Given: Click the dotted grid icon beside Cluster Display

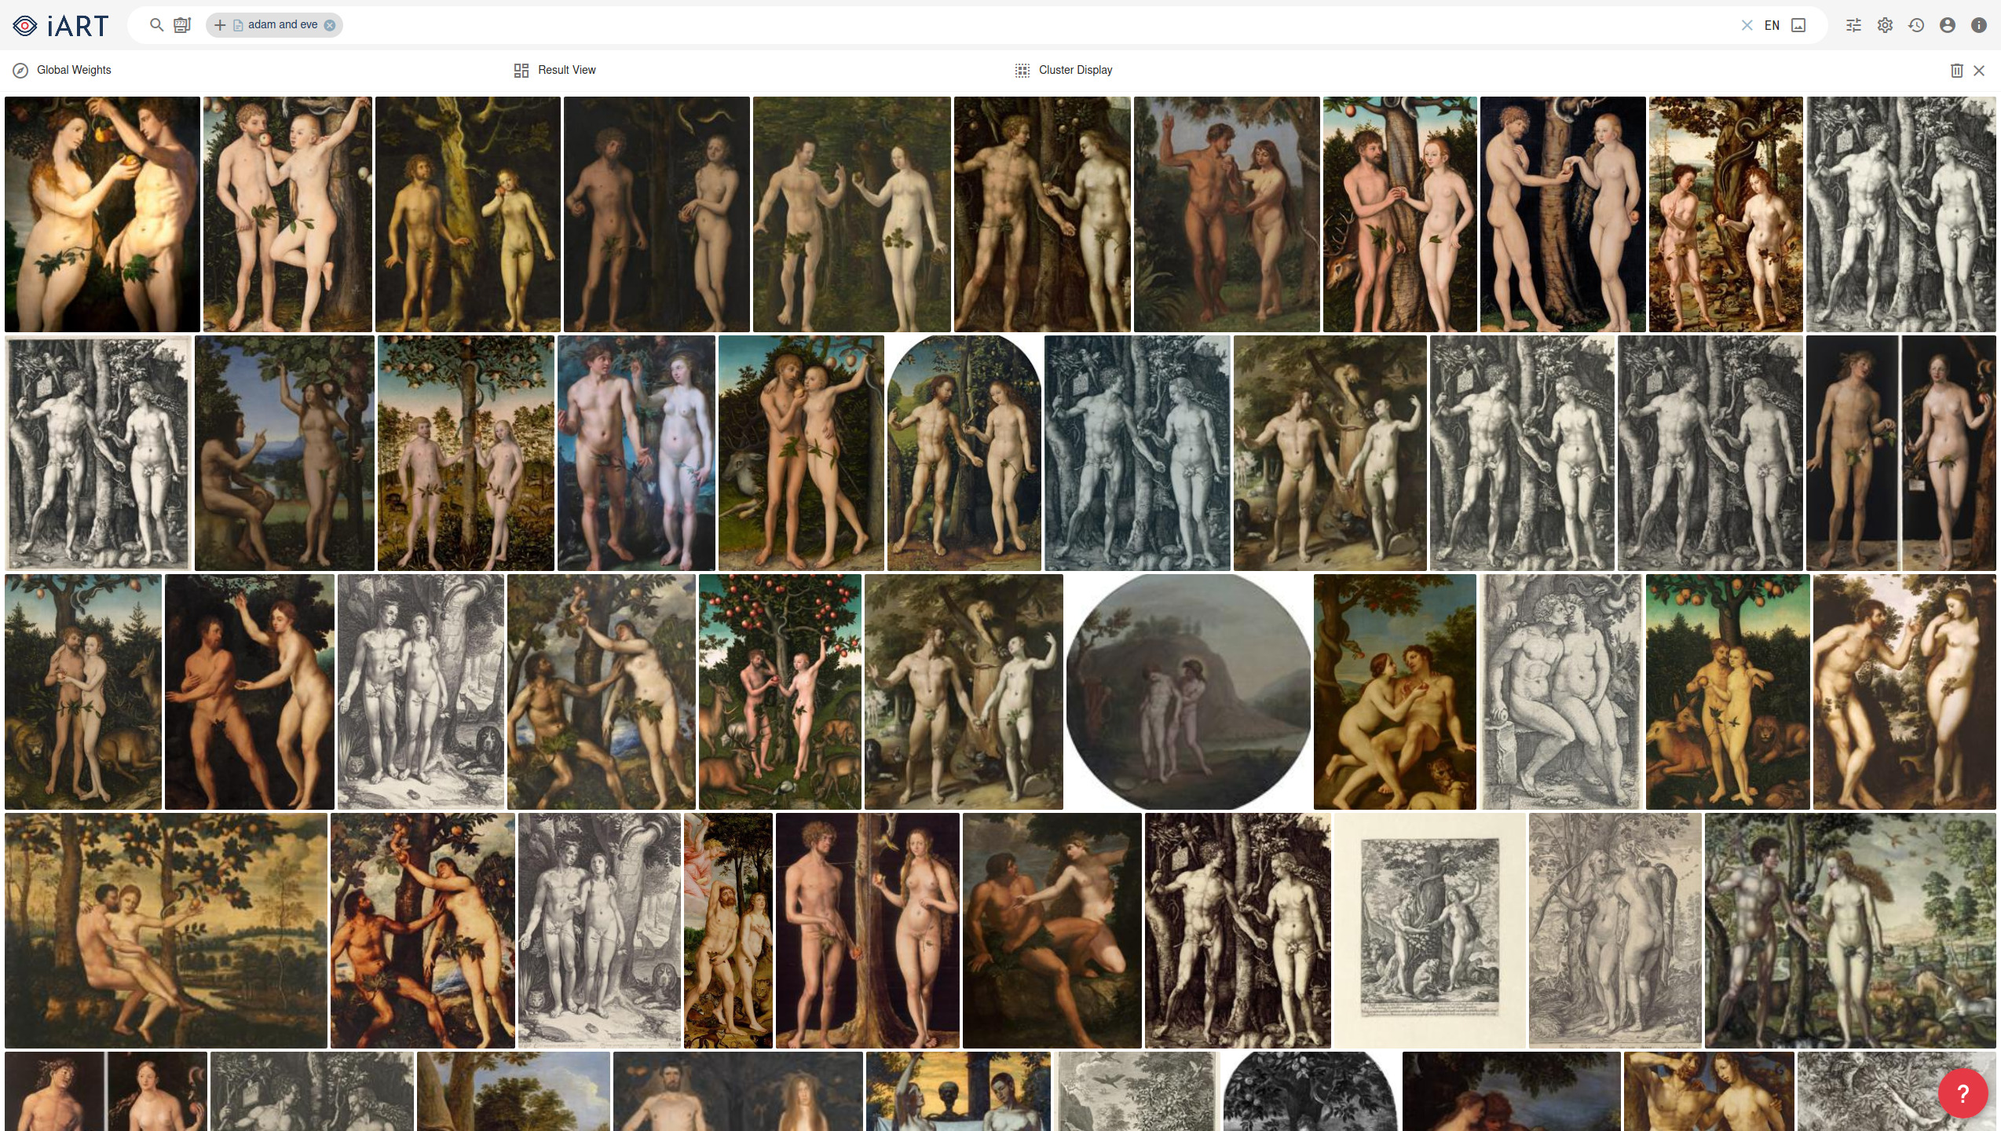Looking at the screenshot, I should pyautogui.click(x=1022, y=71).
